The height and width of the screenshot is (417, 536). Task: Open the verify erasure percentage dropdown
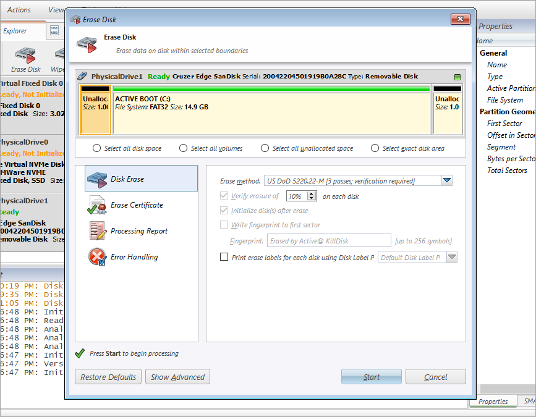point(313,196)
